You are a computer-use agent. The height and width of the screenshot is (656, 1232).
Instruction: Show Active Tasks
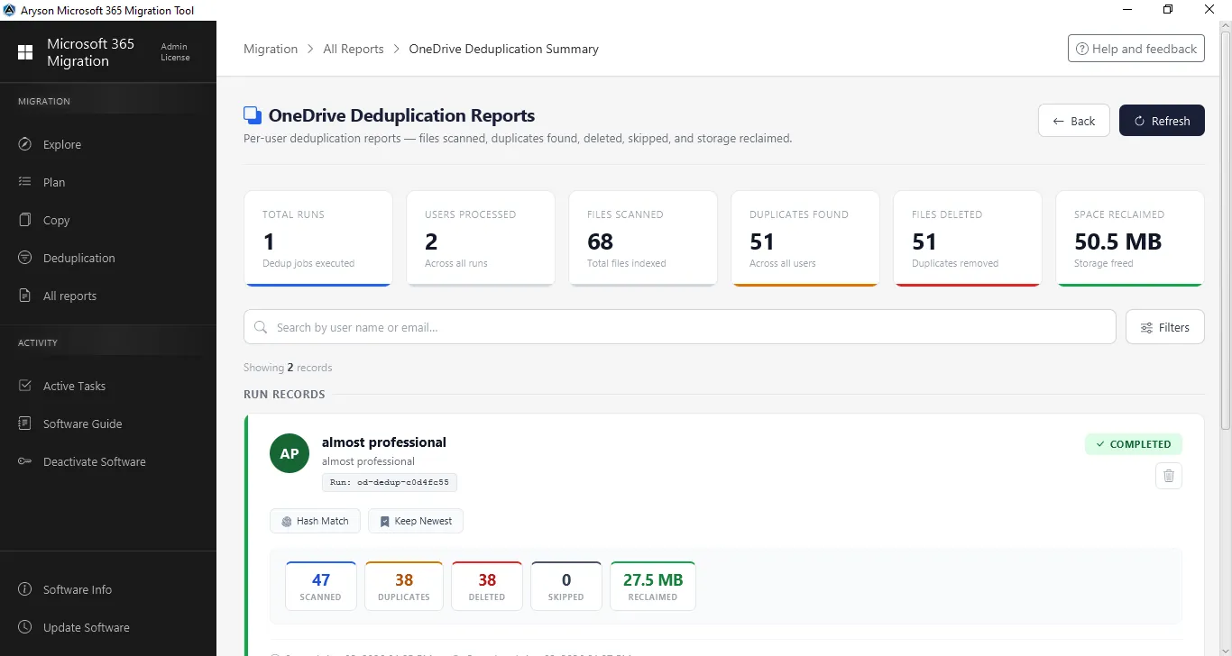coord(108,386)
